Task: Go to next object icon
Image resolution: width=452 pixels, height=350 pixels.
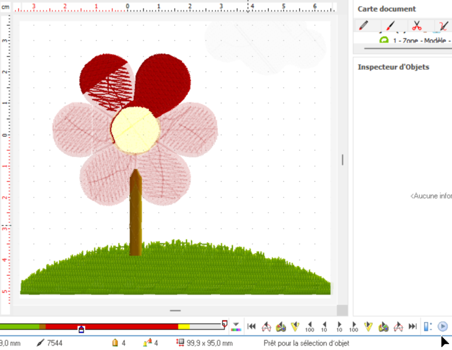Action: point(384,327)
